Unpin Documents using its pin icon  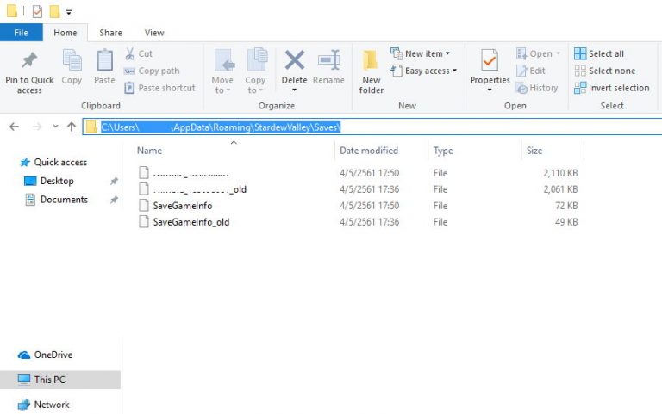114,200
